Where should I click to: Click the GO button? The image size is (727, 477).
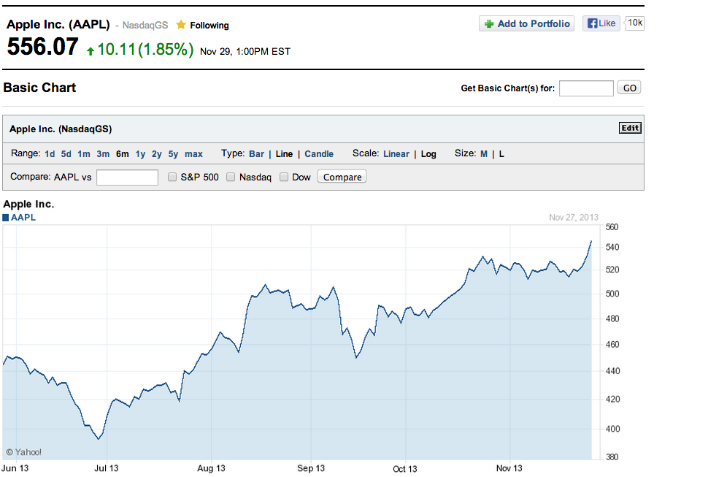[x=629, y=88]
